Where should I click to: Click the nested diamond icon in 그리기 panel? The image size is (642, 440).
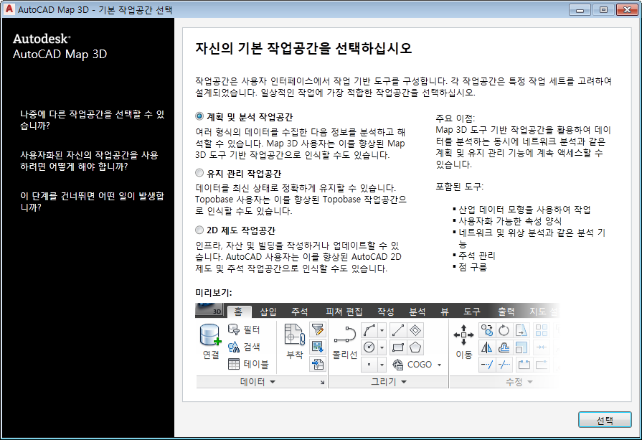(415, 330)
